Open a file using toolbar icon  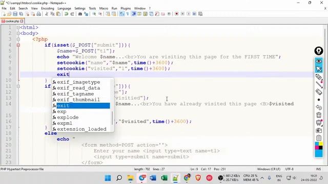click(9, 14)
